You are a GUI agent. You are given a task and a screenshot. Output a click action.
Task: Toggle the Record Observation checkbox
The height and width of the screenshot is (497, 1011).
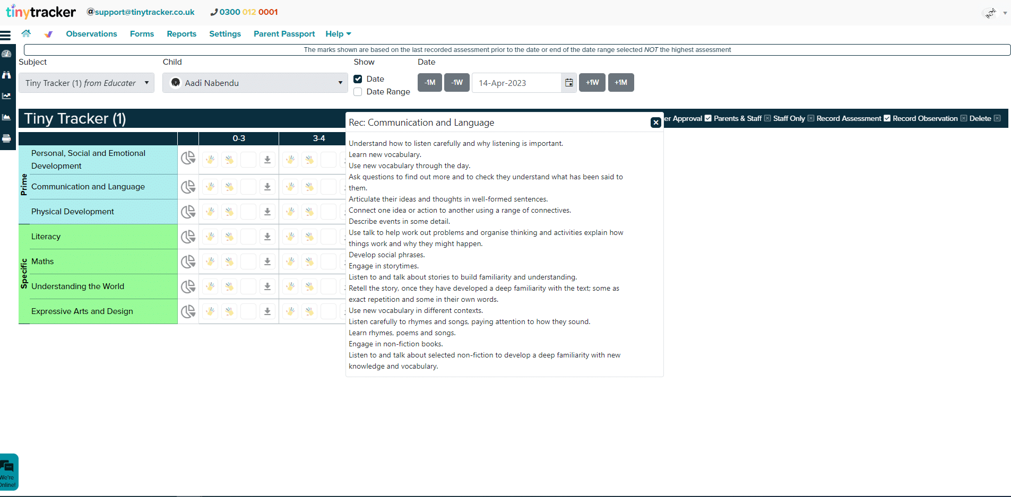(964, 118)
